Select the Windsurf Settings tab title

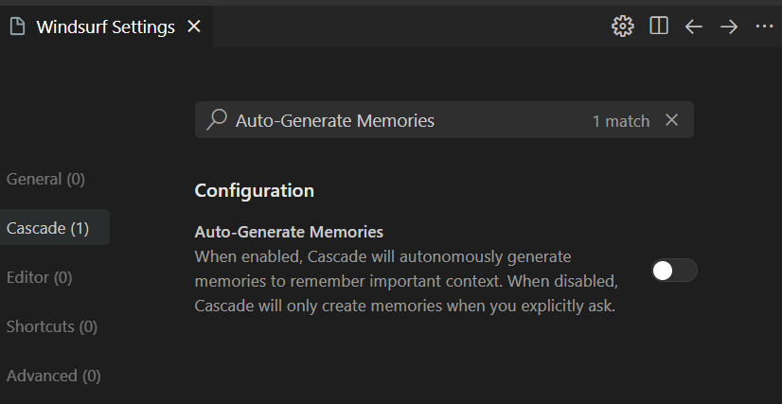[106, 26]
